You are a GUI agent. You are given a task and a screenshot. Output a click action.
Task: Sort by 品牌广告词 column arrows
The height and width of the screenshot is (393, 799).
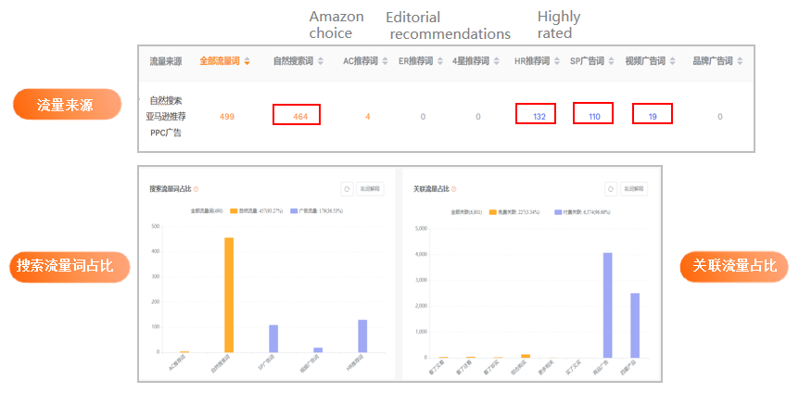pyautogui.click(x=740, y=61)
